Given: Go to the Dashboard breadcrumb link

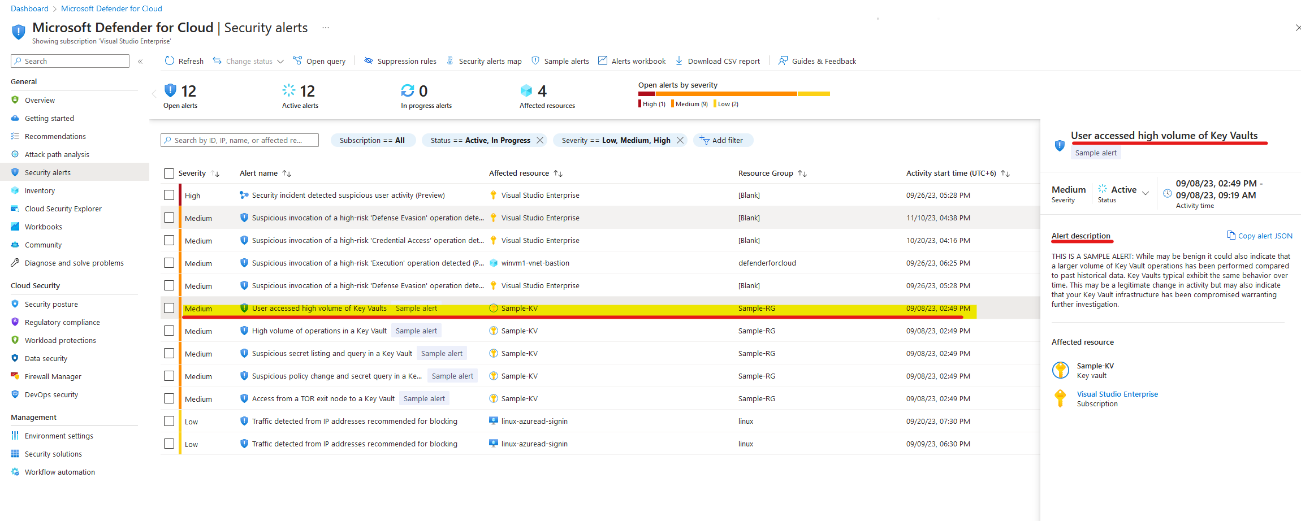Looking at the screenshot, I should click(29, 8).
